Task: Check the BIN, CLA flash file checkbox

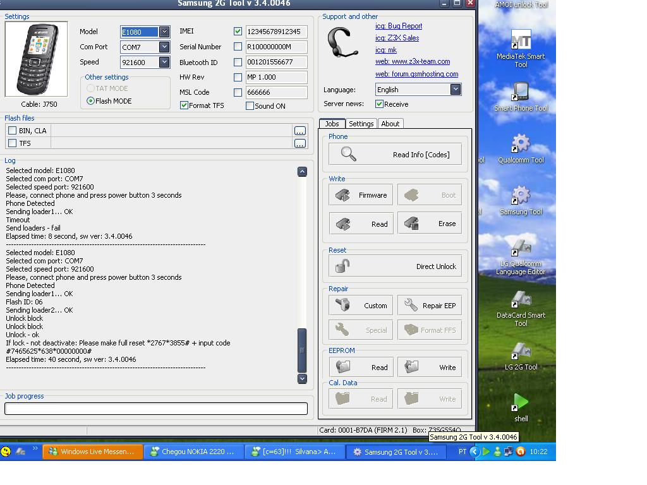Action: point(13,131)
